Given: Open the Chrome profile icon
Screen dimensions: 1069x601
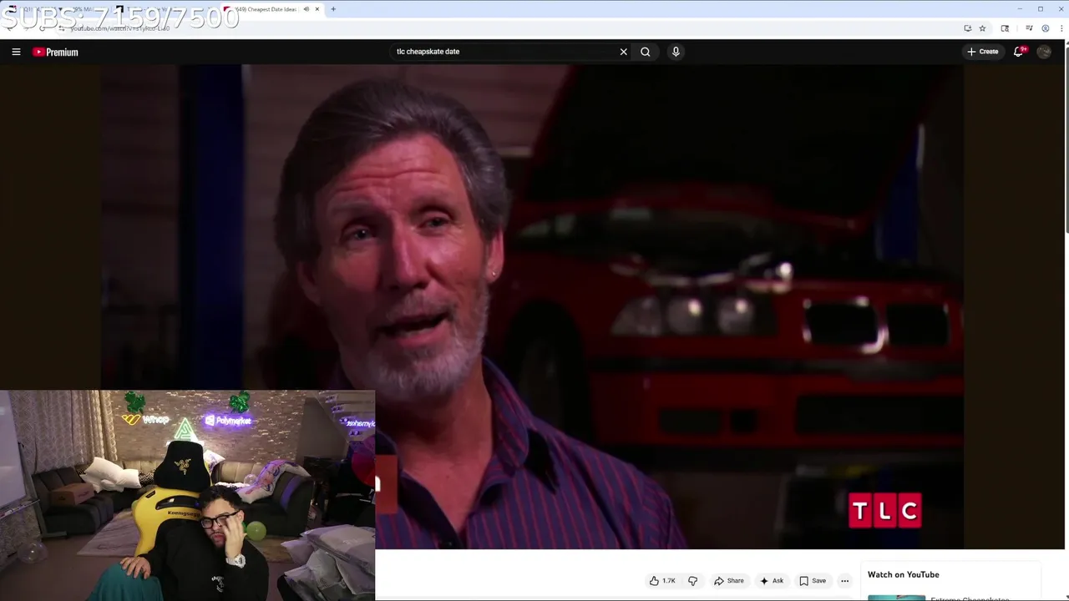Looking at the screenshot, I should point(1045,28).
